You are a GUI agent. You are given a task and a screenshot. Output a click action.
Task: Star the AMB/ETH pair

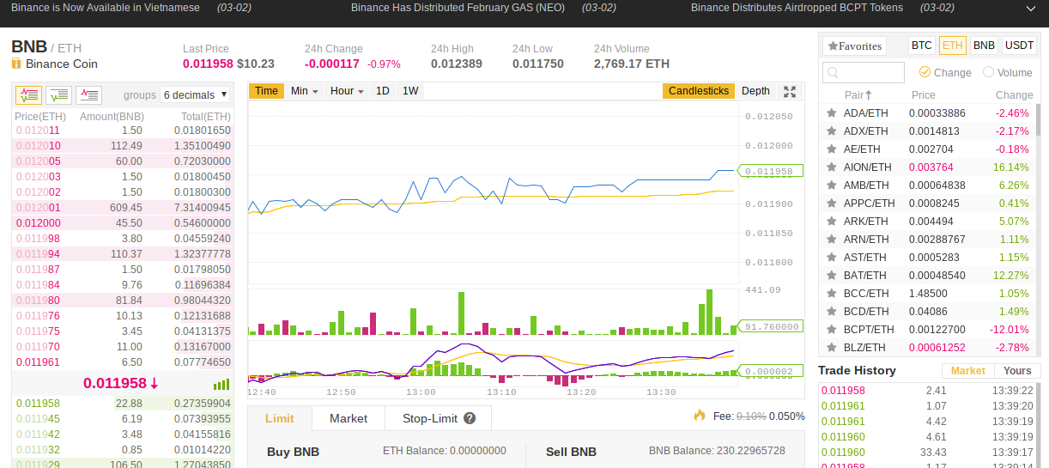click(831, 185)
